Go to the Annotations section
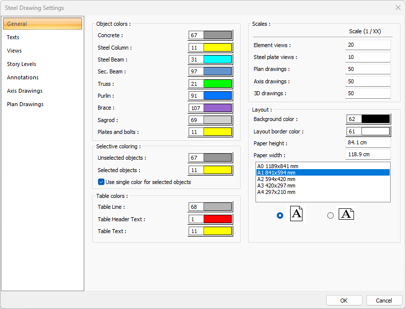The width and height of the screenshot is (406, 309). (x=23, y=77)
